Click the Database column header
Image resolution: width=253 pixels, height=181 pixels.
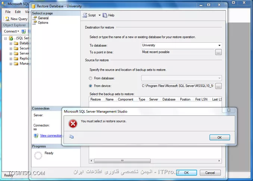169,99
